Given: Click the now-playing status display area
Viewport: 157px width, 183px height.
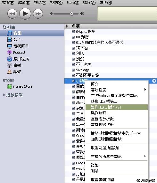Looking at the screenshot, I should tap(127, 14).
